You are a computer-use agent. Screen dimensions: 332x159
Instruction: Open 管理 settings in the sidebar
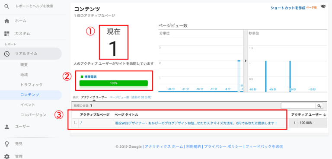pyautogui.click(x=19, y=156)
